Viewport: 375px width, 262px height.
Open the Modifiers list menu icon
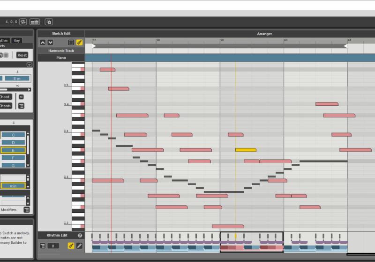click(27, 210)
